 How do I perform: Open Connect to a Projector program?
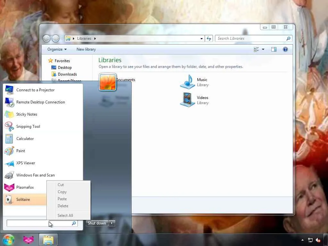[43, 90]
